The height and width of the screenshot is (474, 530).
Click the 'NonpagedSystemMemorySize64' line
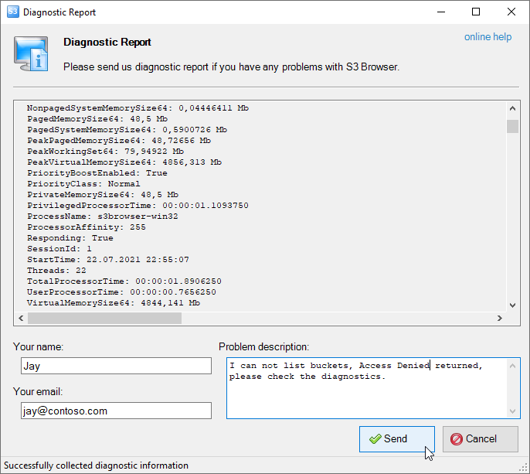[138, 108]
